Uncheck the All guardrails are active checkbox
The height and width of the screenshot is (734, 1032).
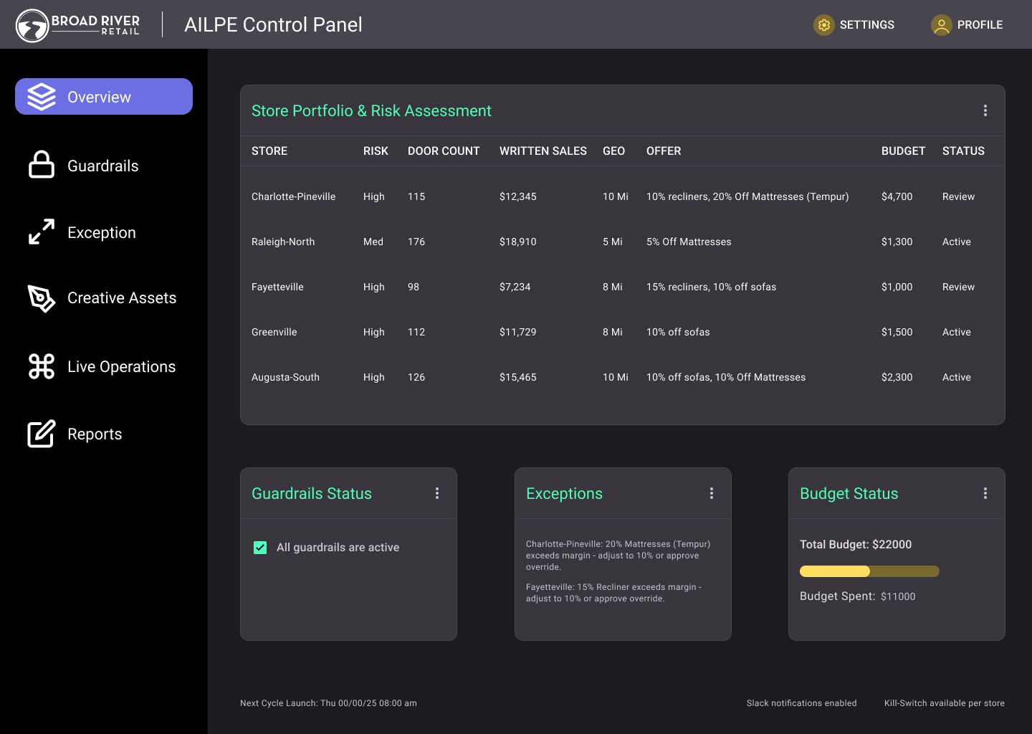point(260,548)
